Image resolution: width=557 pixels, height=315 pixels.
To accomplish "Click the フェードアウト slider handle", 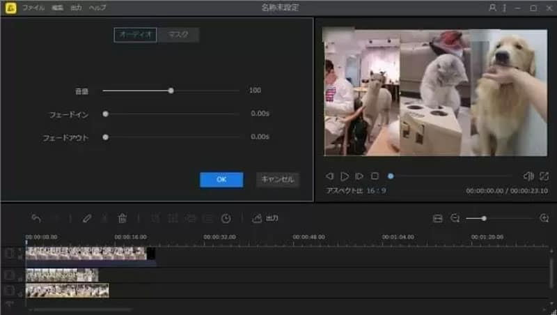I will tap(106, 137).
